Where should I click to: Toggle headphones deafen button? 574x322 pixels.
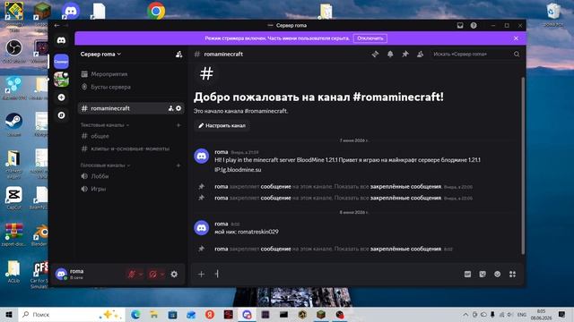pyautogui.click(x=153, y=275)
